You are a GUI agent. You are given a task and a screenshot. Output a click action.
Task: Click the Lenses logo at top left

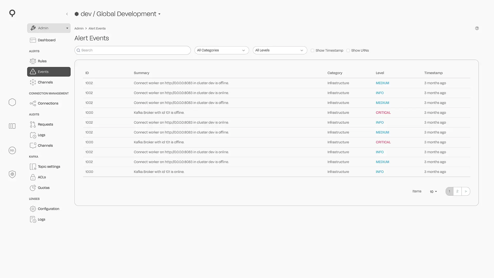click(x=12, y=13)
